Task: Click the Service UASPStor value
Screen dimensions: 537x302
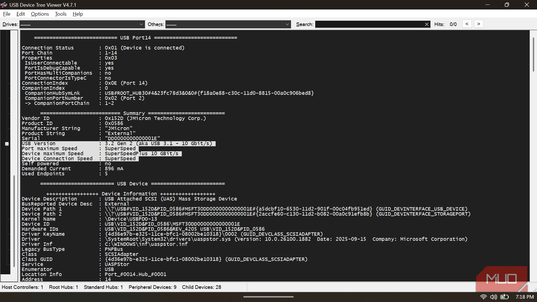Action: (x=117, y=264)
